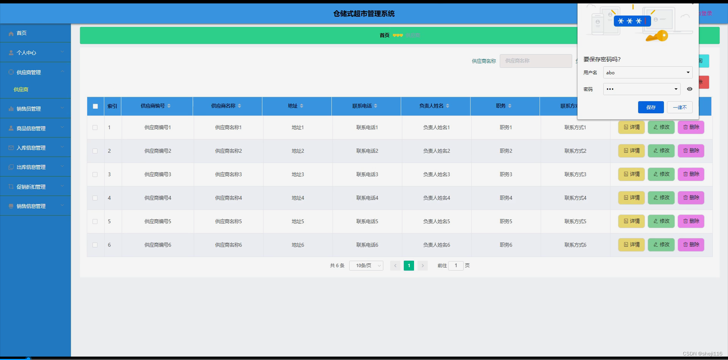Open the 入库信息管理 menu
728x360 pixels.
pyautogui.click(x=35, y=147)
